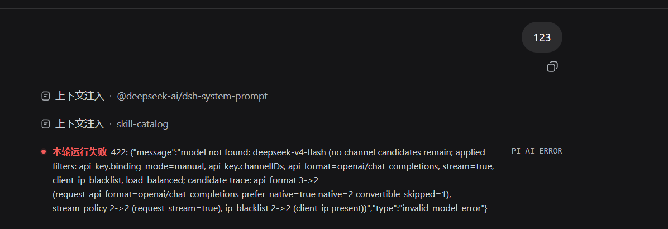Click the red failure status dot
This screenshot has width=668, height=229.
(44, 151)
